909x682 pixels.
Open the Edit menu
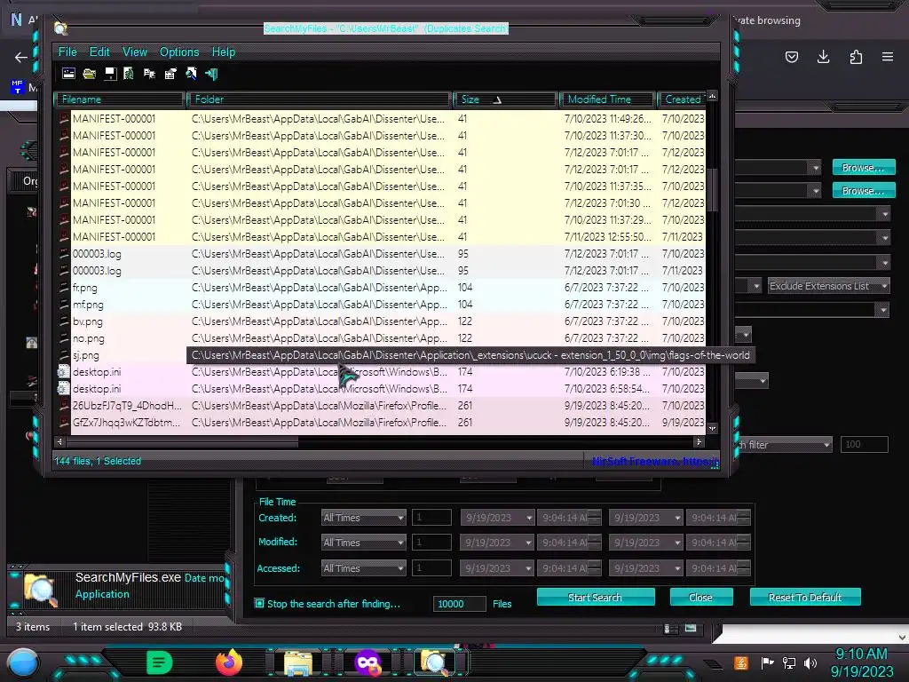point(99,52)
